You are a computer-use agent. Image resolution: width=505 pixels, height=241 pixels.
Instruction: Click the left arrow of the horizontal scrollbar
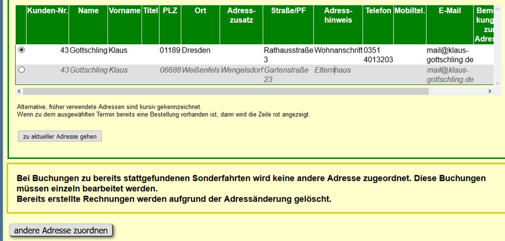(x=19, y=91)
